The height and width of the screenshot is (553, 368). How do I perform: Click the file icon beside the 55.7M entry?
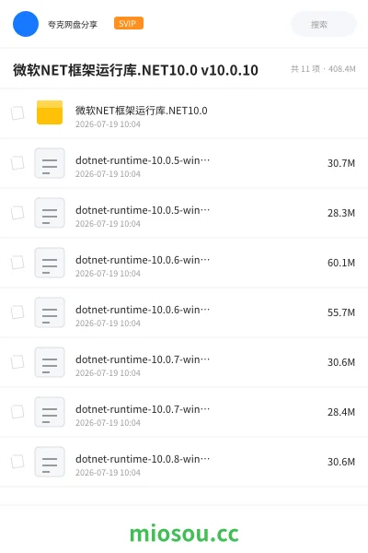pyautogui.click(x=50, y=312)
